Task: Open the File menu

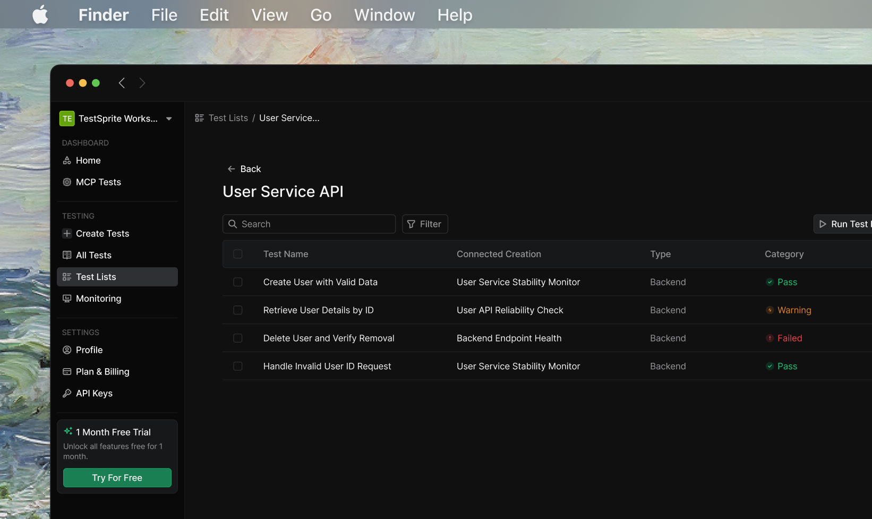Action: pyautogui.click(x=164, y=15)
